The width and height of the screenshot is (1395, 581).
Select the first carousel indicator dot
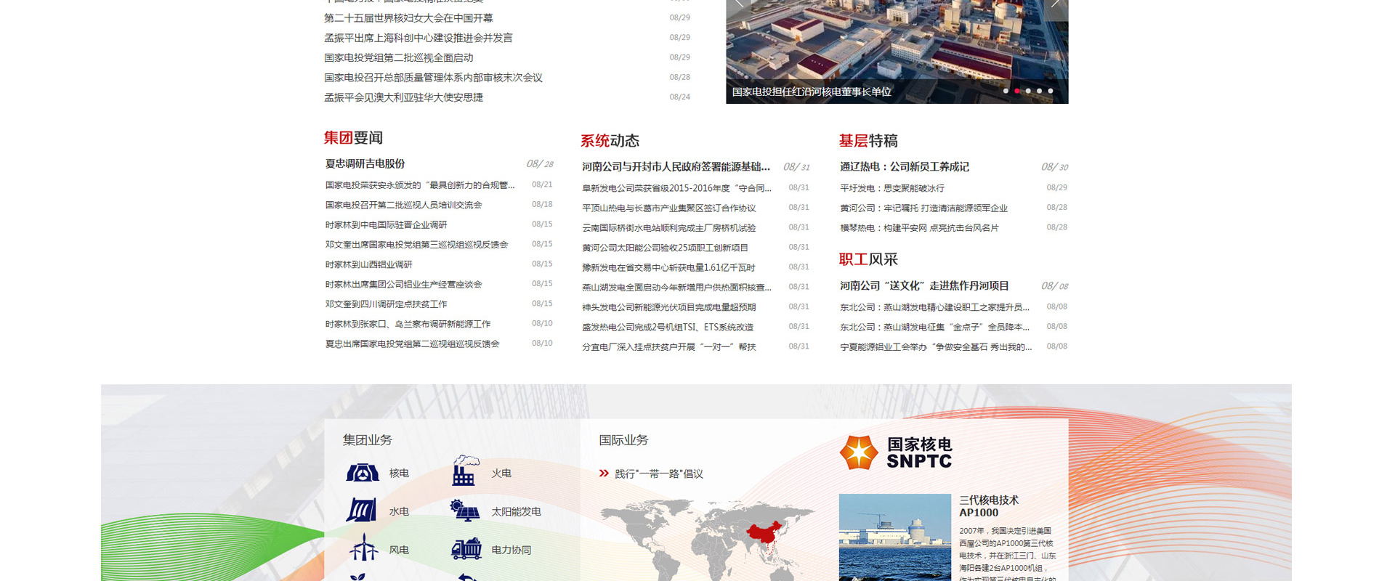pos(1006,91)
